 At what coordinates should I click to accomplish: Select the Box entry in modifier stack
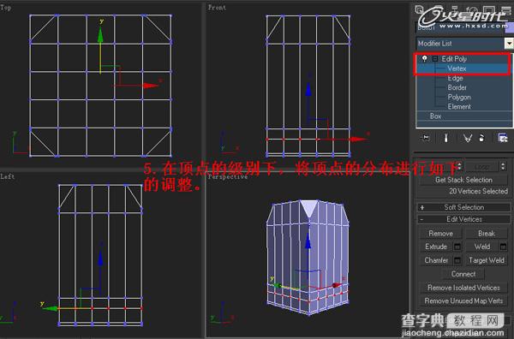pyautogui.click(x=435, y=116)
